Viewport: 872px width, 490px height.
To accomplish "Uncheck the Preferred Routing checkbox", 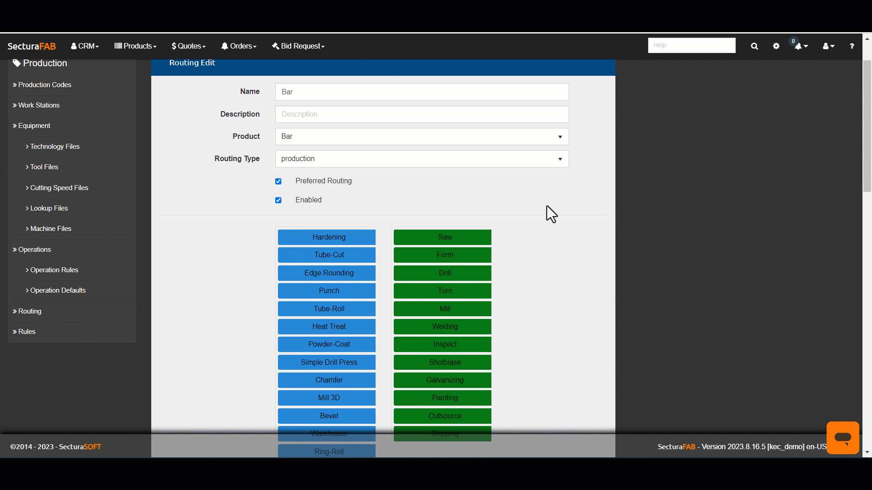I will 278,181.
